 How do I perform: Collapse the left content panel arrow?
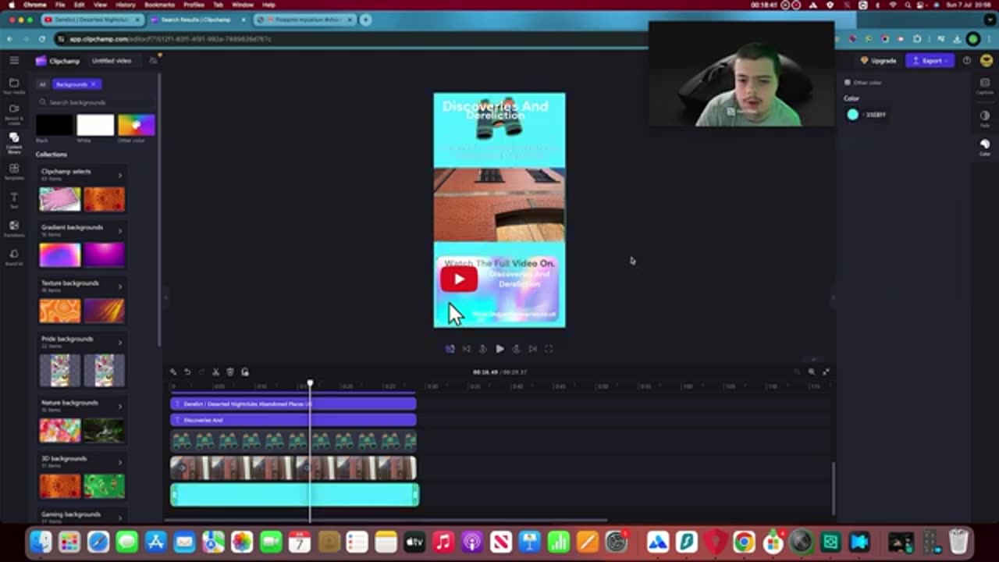point(165,297)
